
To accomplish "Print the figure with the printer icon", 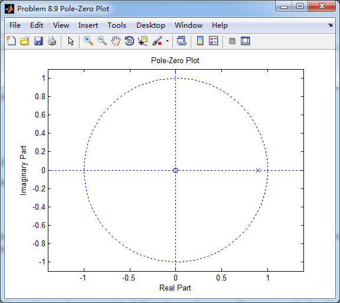I will (52, 41).
